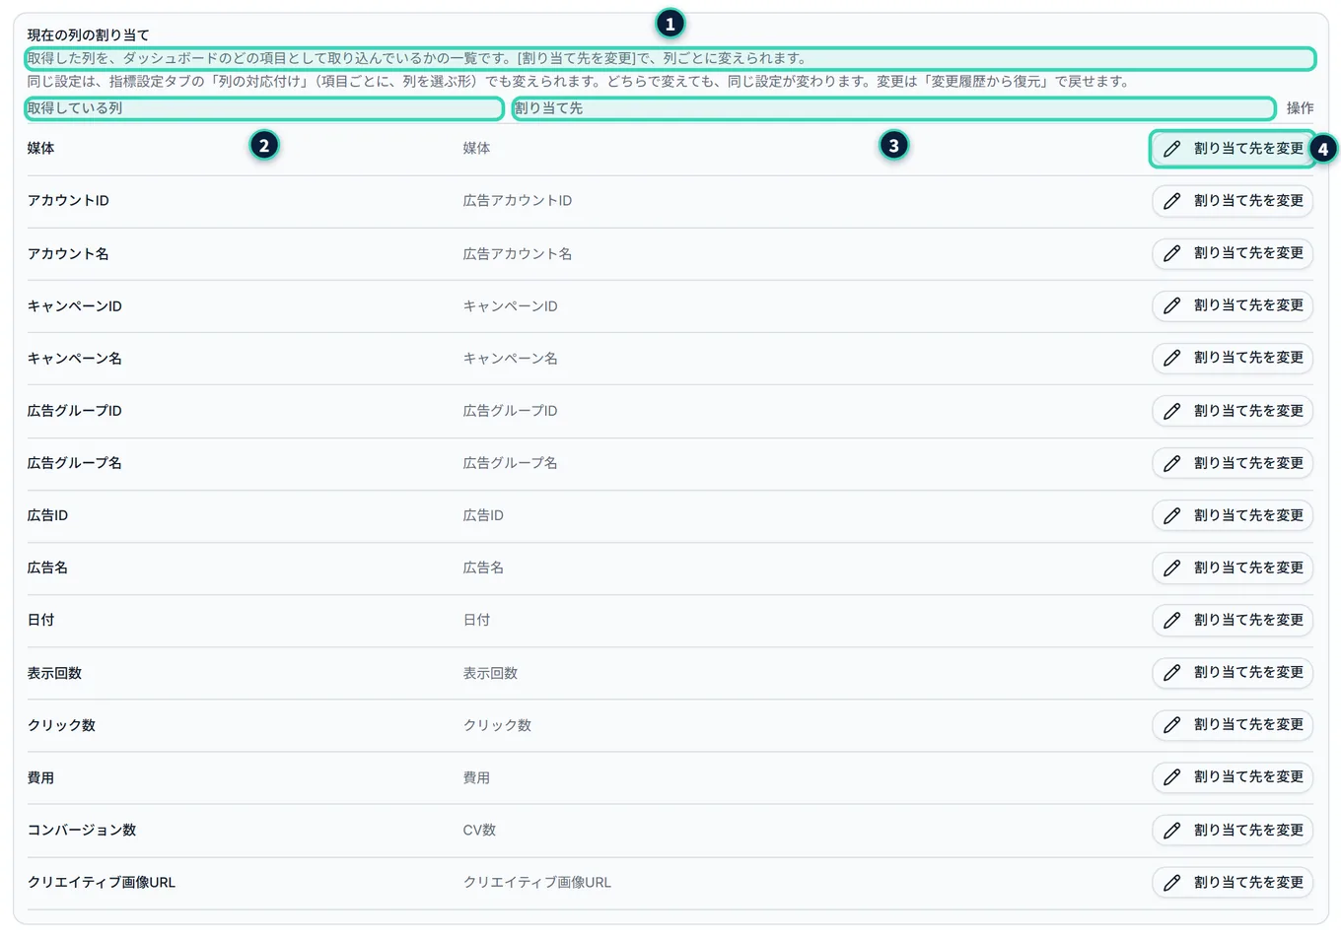Click 日付 in the 取得している列 column

(x=41, y=620)
